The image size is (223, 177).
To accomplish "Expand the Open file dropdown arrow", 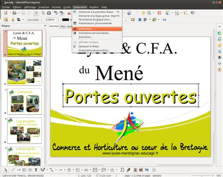I will click(19, 13).
